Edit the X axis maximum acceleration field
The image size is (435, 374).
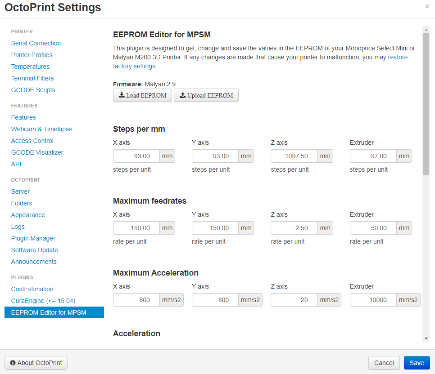(136, 300)
